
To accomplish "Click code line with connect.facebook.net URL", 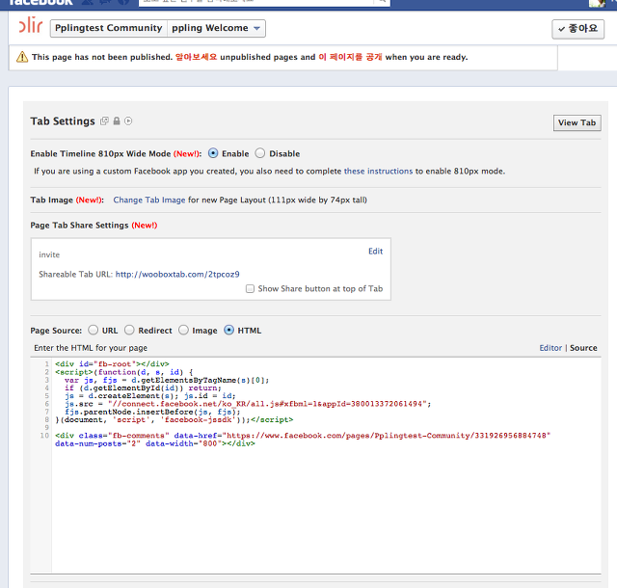I will (248, 404).
